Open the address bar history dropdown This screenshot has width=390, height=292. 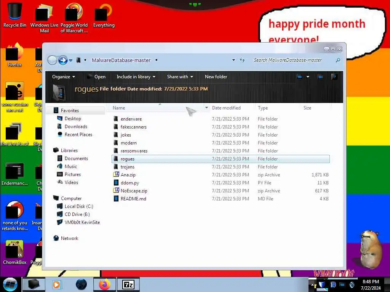point(233,60)
